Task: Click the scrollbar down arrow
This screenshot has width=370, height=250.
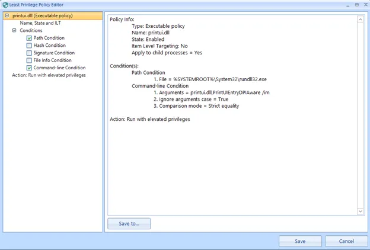Action: coord(361,211)
